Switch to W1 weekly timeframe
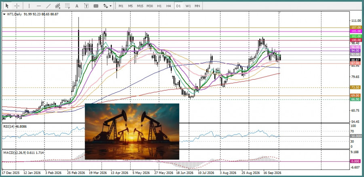This screenshot has width=364, height=177. pos(188,6)
